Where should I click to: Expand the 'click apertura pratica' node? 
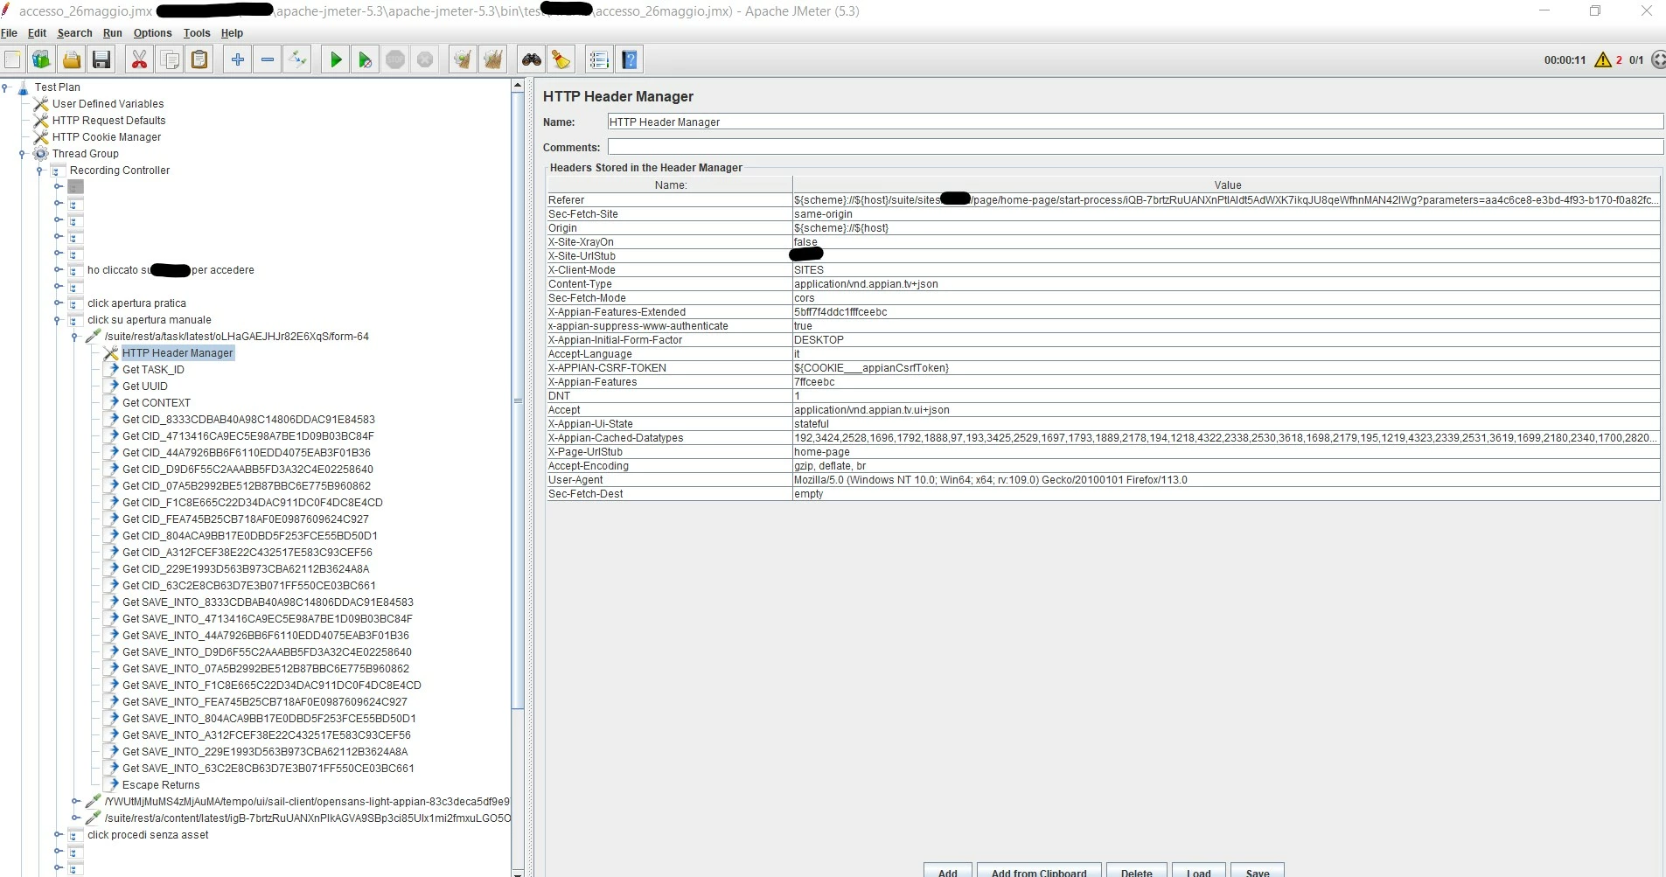point(58,303)
